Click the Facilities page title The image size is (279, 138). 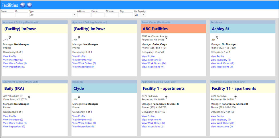10,5
